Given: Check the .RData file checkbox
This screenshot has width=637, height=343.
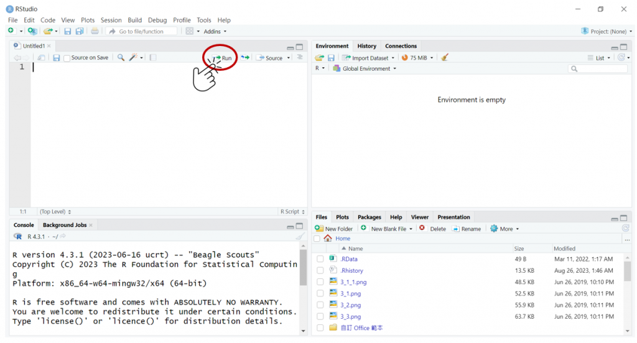Looking at the screenshot, I should click(x=320, y=259).
